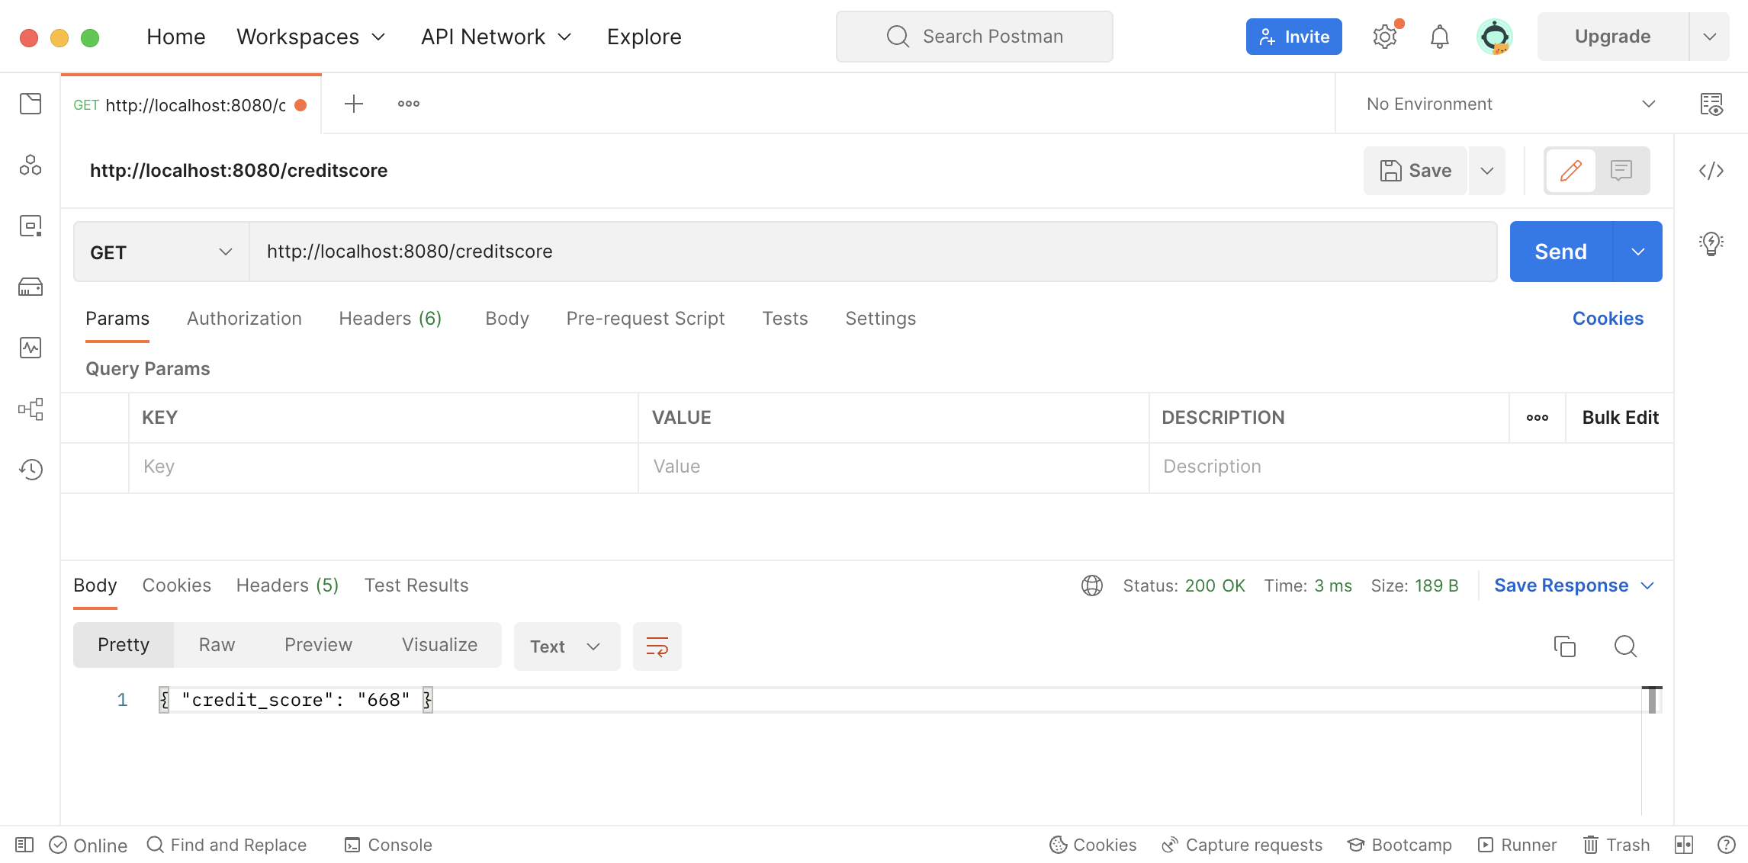Open the Cookies link near Send
This screenshot has width=1748, height=863.
pos(1608,319)
